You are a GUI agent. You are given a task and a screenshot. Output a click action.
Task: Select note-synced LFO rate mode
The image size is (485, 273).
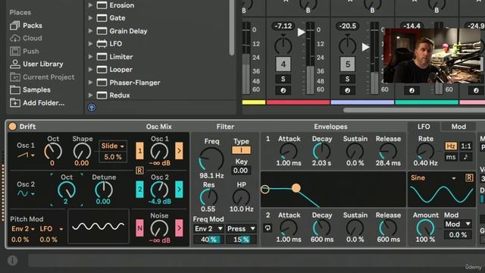coord(466,157)
